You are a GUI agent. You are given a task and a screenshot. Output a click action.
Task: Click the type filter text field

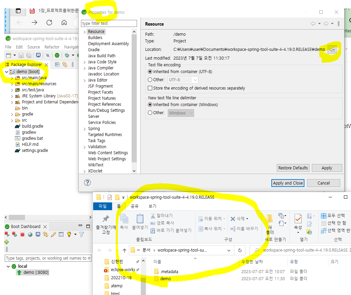109,24
